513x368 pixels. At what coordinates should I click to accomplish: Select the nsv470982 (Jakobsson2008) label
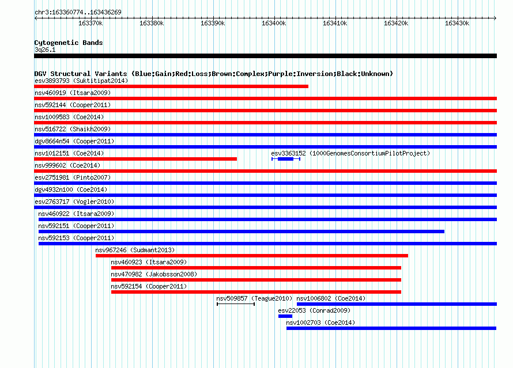[x=154, y=274]
